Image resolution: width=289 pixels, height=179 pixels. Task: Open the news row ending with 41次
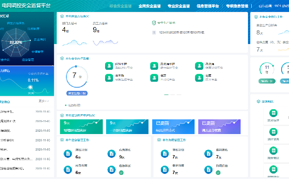[x=25, y=121]
